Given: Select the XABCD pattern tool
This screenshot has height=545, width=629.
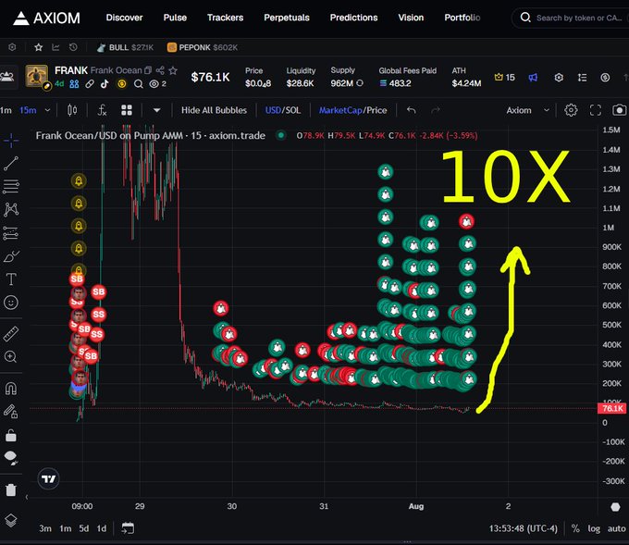Looking at the screenshot, I should coord(11,209).
